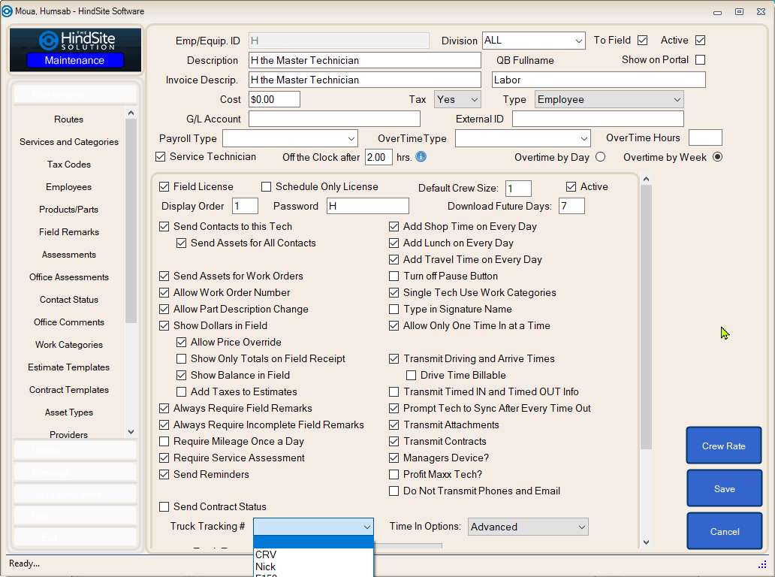This screenshot has width=775, height=577.
Task: Click into the Description text field
Action: coord(364,60)
